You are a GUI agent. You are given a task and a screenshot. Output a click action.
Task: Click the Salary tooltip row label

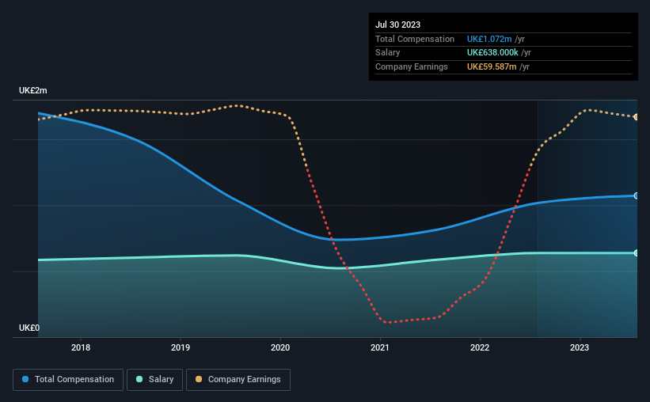pyautogui.click(x=388, y=53)
